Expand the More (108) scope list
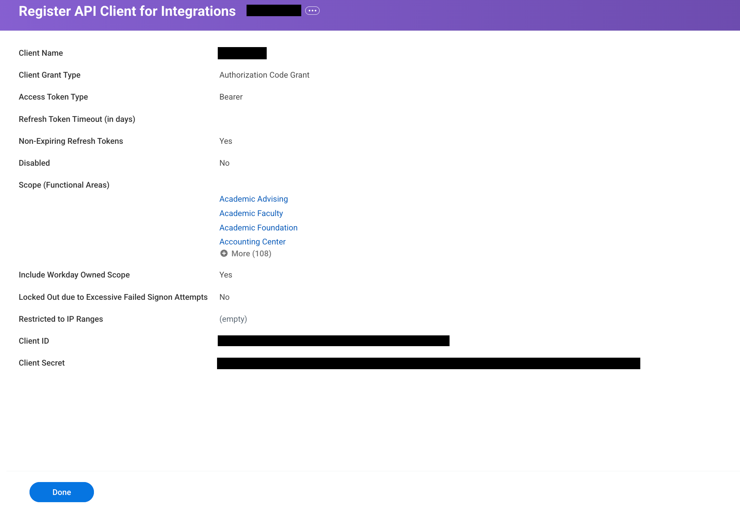The image size is (740, 509). pos(251,253)
